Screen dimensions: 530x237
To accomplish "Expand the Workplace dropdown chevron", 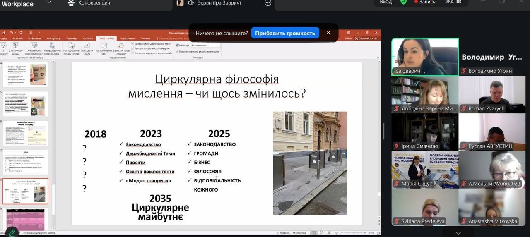I will (49, 2).
